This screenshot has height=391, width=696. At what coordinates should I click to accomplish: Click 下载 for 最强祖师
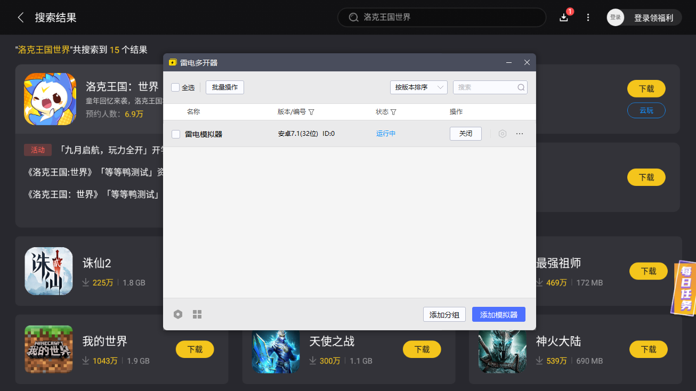pyautogui.click(x=649, y=271)
